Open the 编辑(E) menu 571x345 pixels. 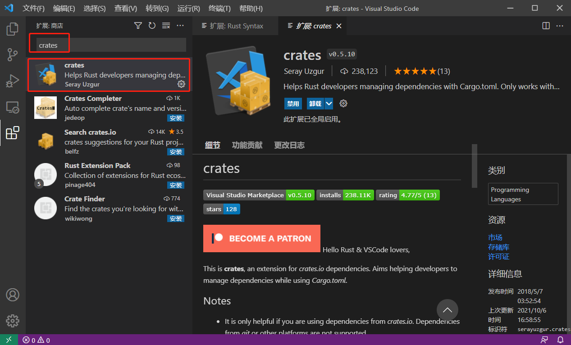coord(64,9)
